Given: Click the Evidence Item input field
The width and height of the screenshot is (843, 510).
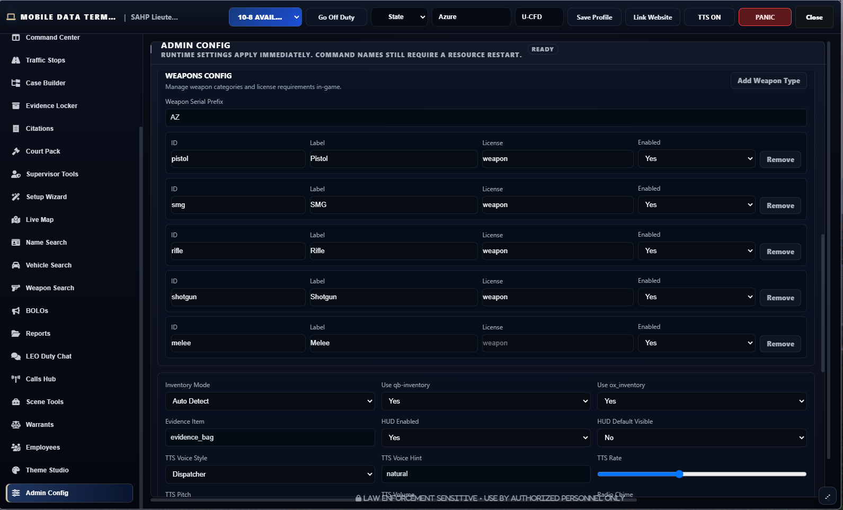Looking at the screenshot, I should [x=270, y=437].
